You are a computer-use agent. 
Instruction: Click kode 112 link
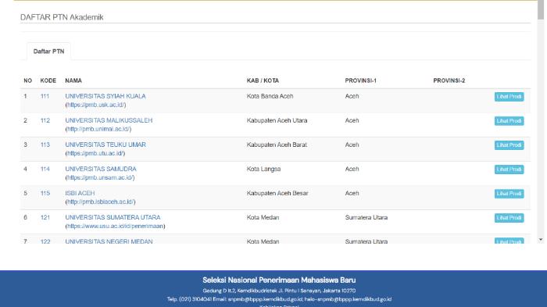pyautogui.click(x=45, y=120)
